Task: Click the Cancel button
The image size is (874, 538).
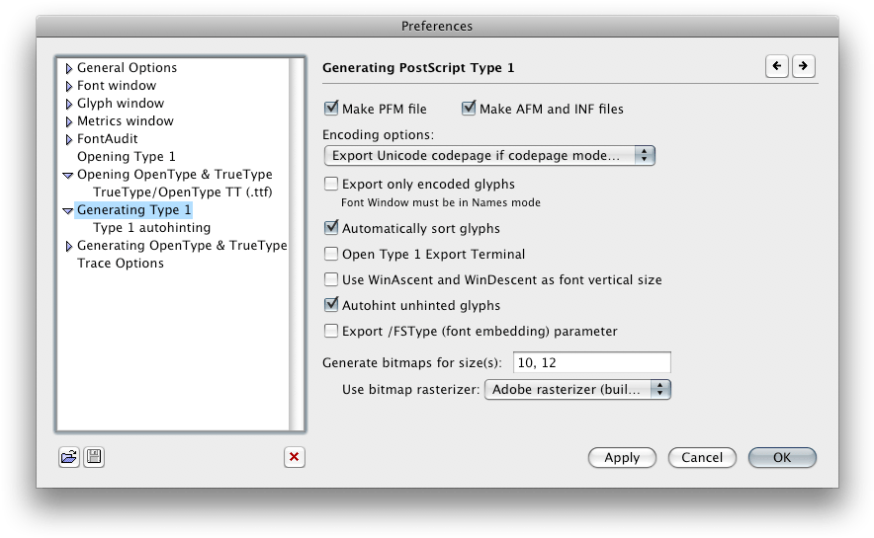Action: pos(702,457)
